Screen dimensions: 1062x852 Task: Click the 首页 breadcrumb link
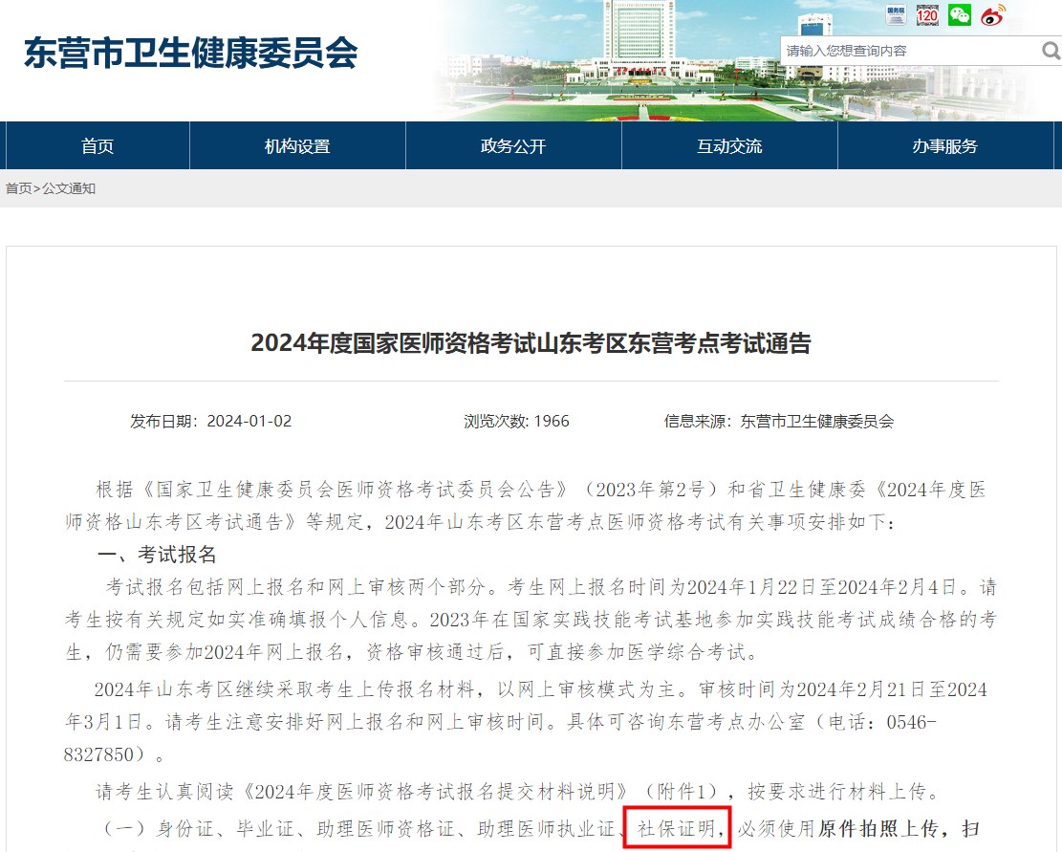point(18,188)
